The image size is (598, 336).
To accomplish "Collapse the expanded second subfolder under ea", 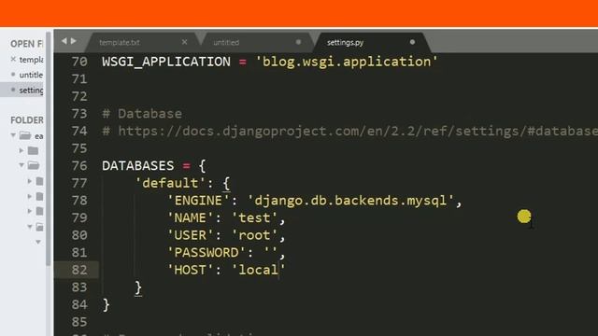I will tap(21, 165).
